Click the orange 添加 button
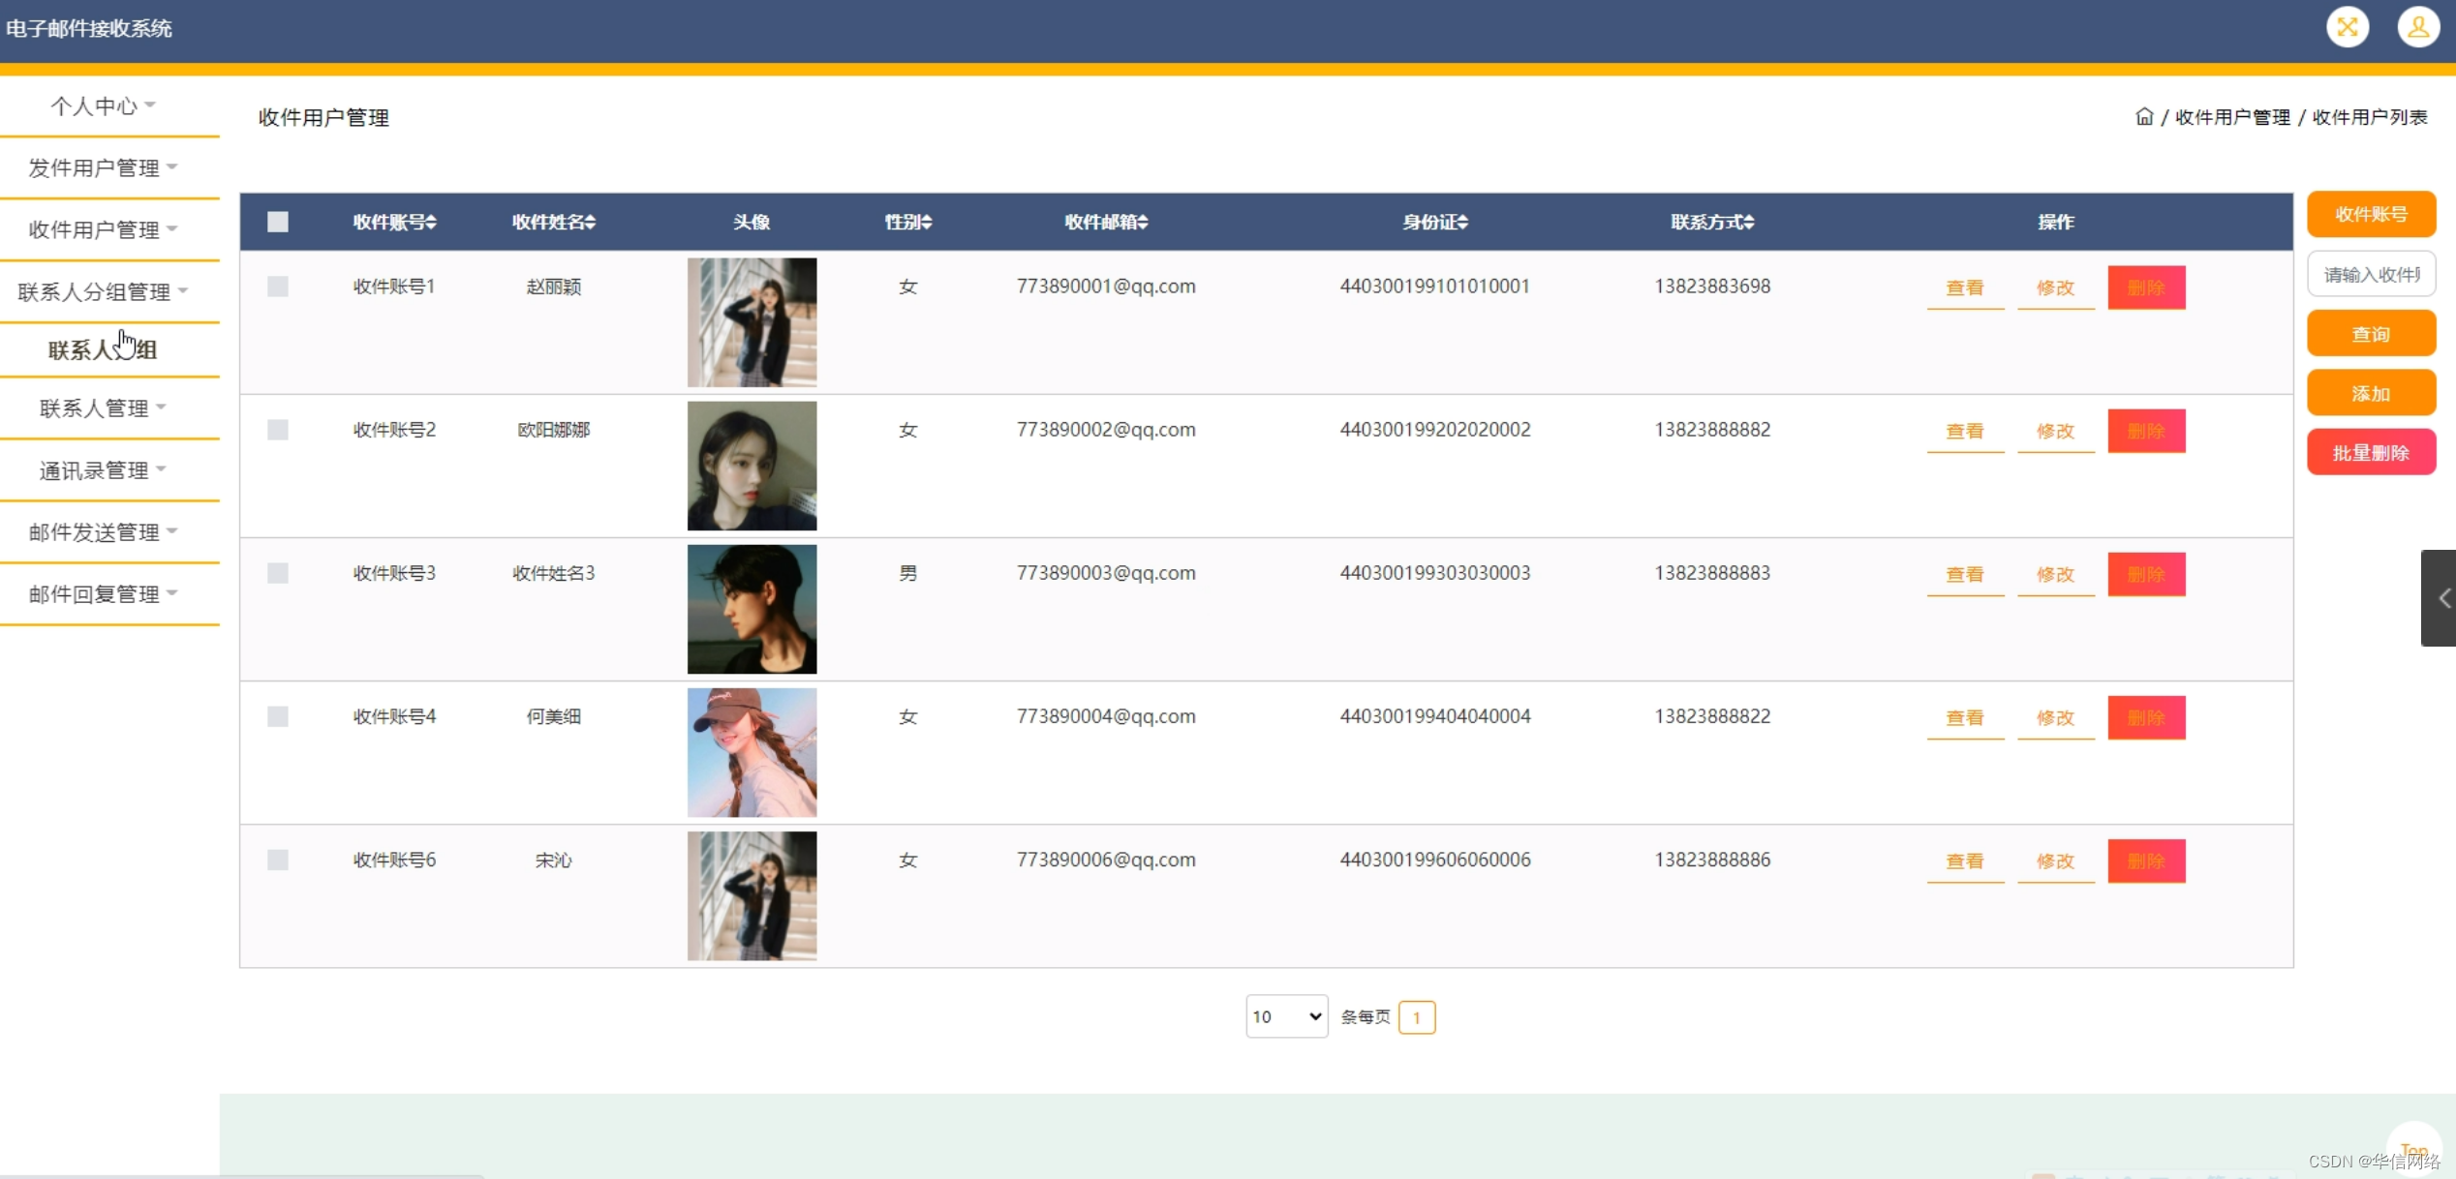 pos(2370,393)
